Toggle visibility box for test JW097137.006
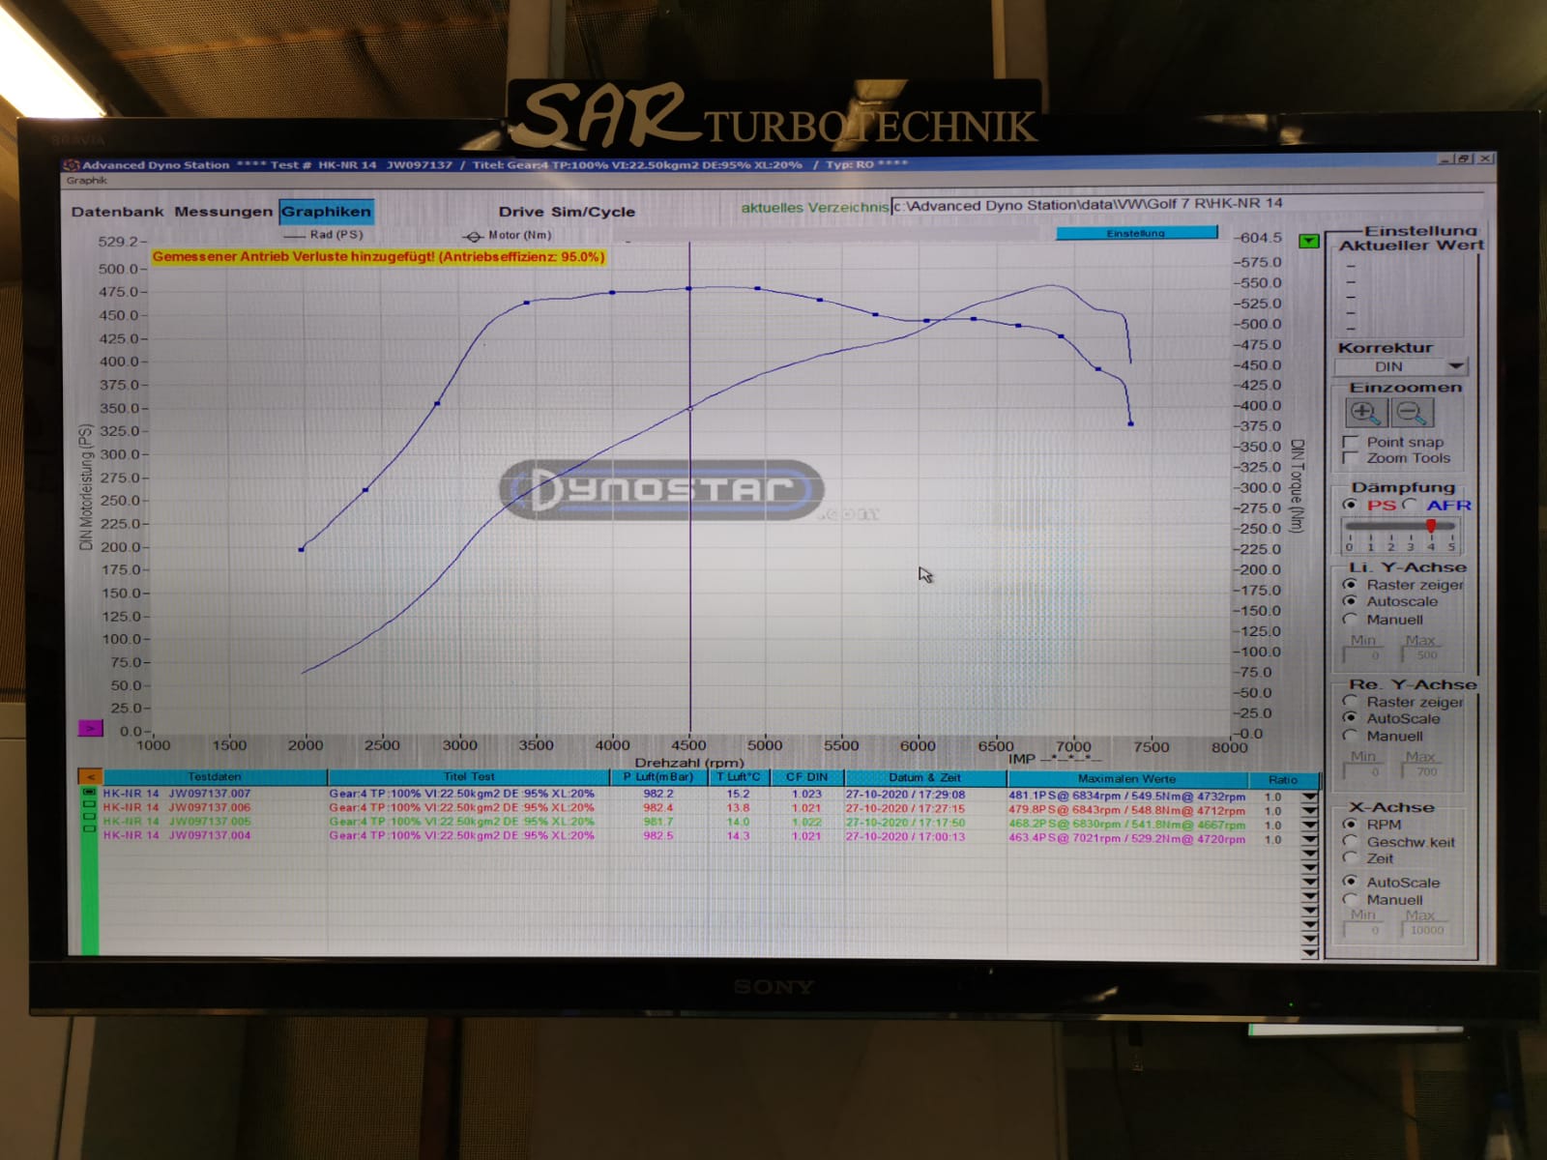The image size is (1547, 1160). tap(89, 806)
